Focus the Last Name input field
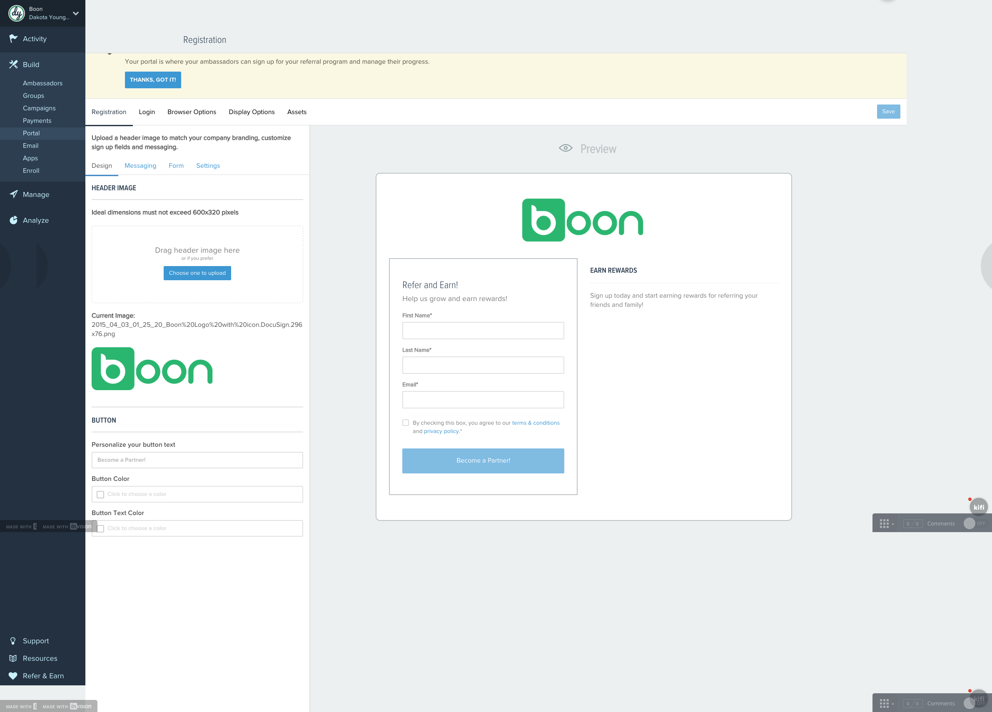This screenshot has width=992, height=712. [483, 365]
